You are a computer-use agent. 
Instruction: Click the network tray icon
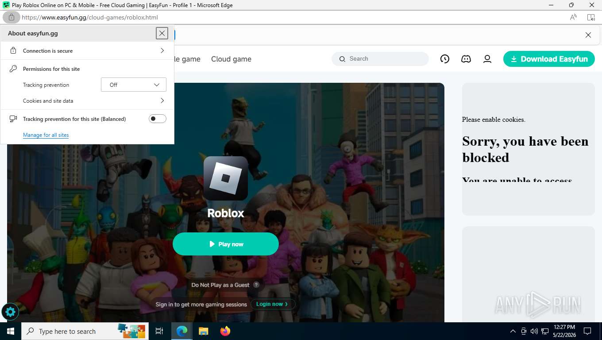pyautogui.click(x=545, y=331)
